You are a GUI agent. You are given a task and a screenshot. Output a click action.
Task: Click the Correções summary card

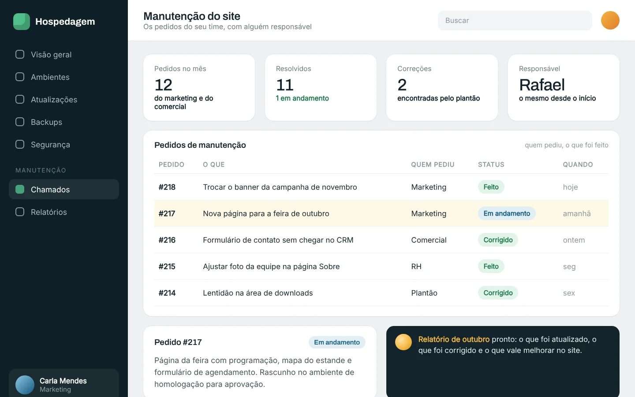pyautogui.click(x=442, y=87)
